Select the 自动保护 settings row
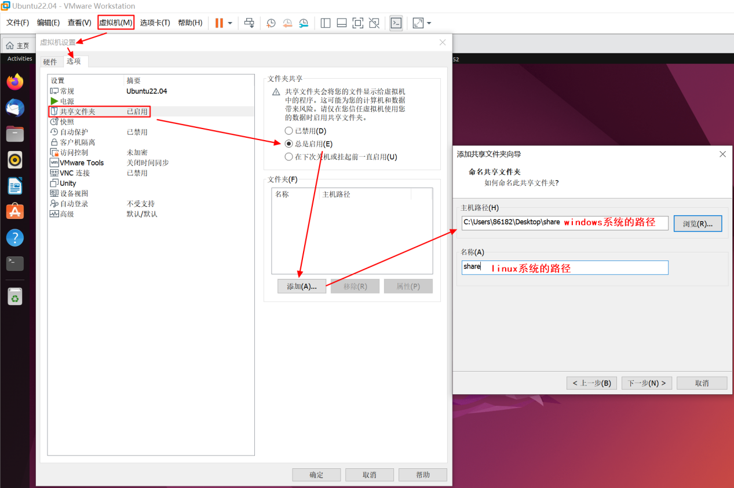This screenshot has width=734, height=488. click(151, 132)
